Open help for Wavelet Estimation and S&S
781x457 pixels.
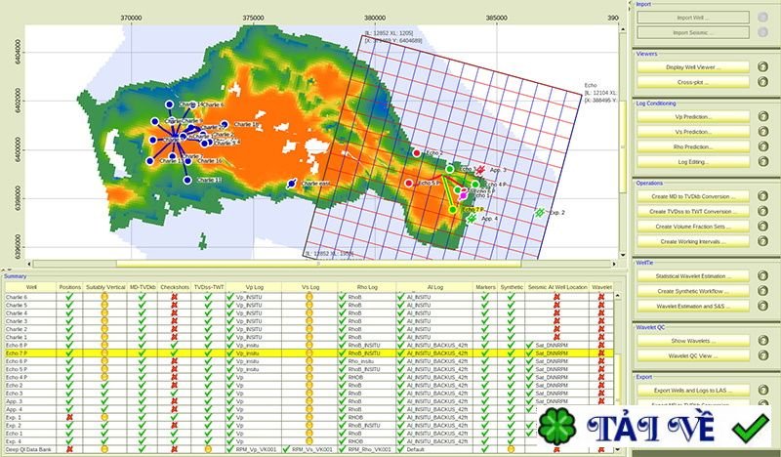(x=762, y=306)
